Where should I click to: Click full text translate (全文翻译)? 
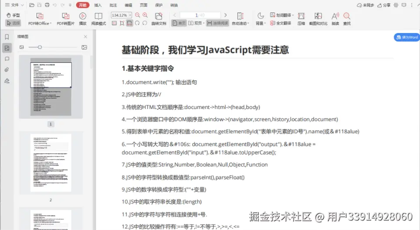click(x=280, y=23)
